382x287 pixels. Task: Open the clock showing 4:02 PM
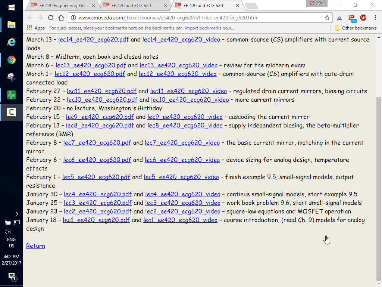12,260
